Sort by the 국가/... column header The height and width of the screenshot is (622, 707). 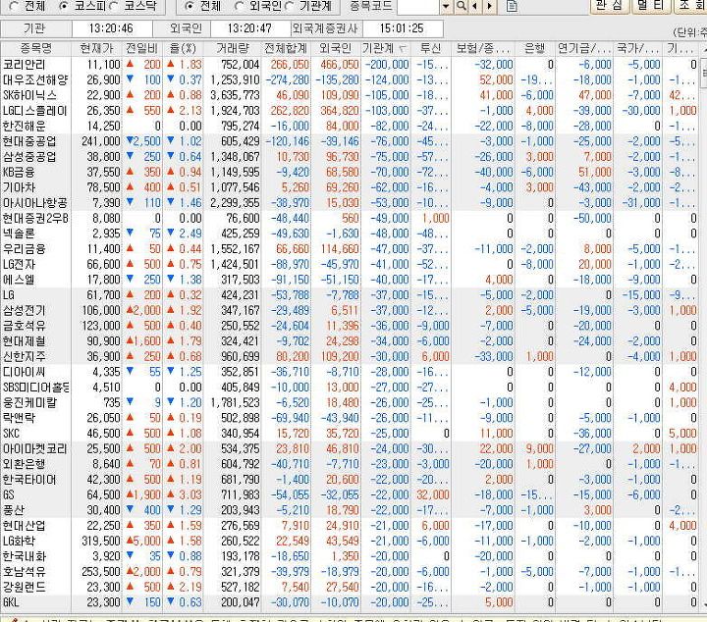637,48
